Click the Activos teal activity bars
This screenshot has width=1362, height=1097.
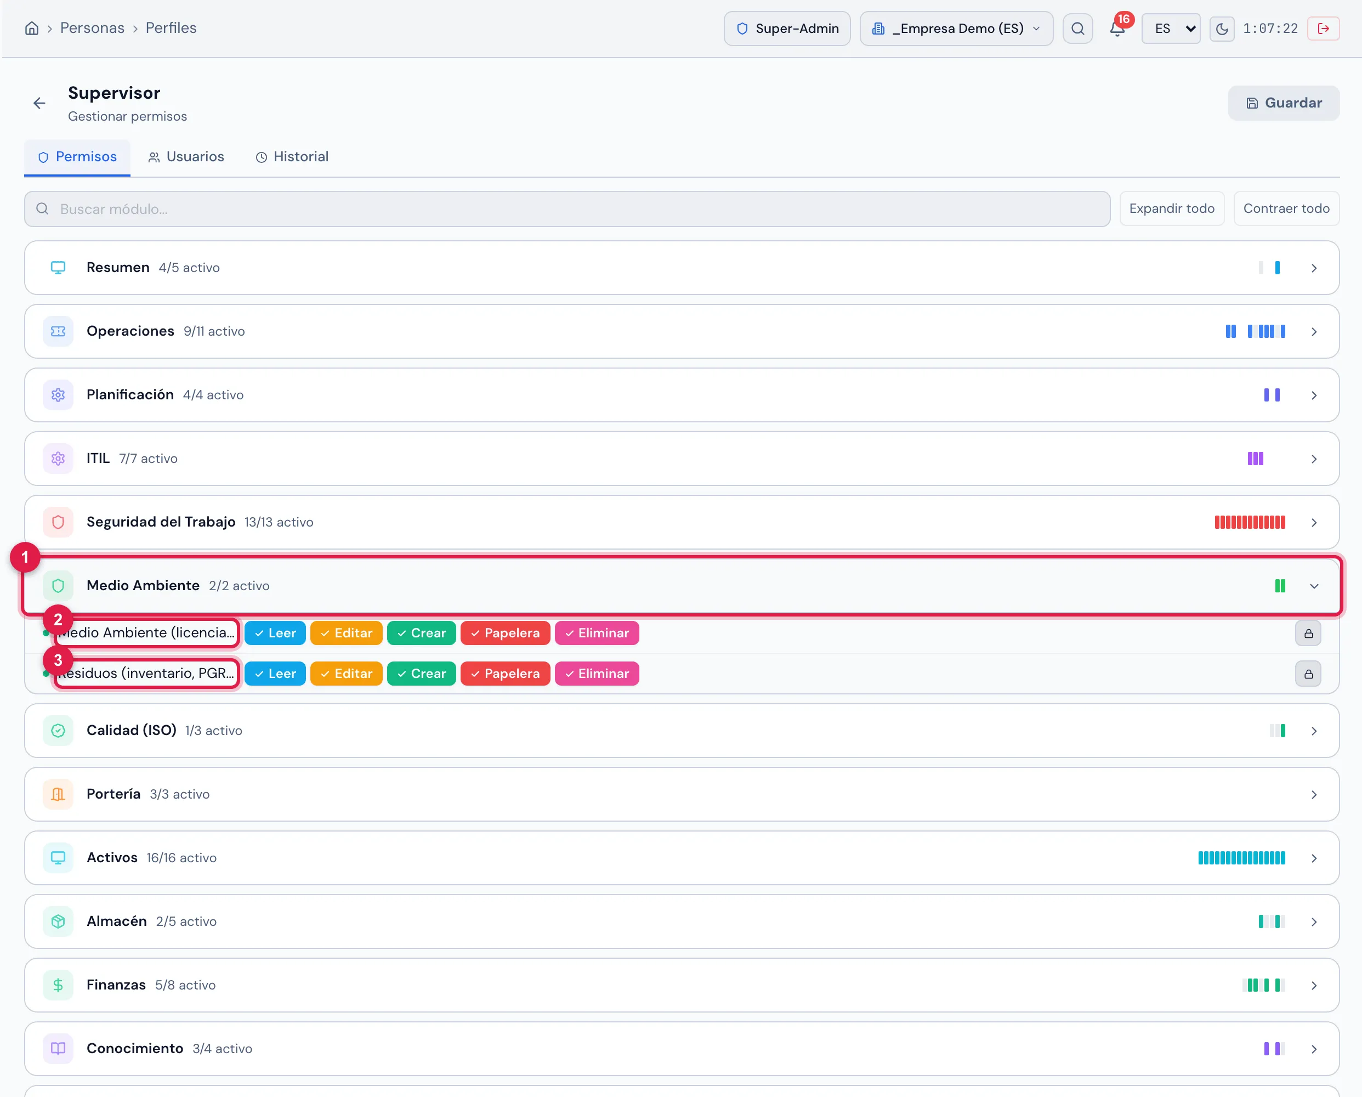(x=1241, y=858)
